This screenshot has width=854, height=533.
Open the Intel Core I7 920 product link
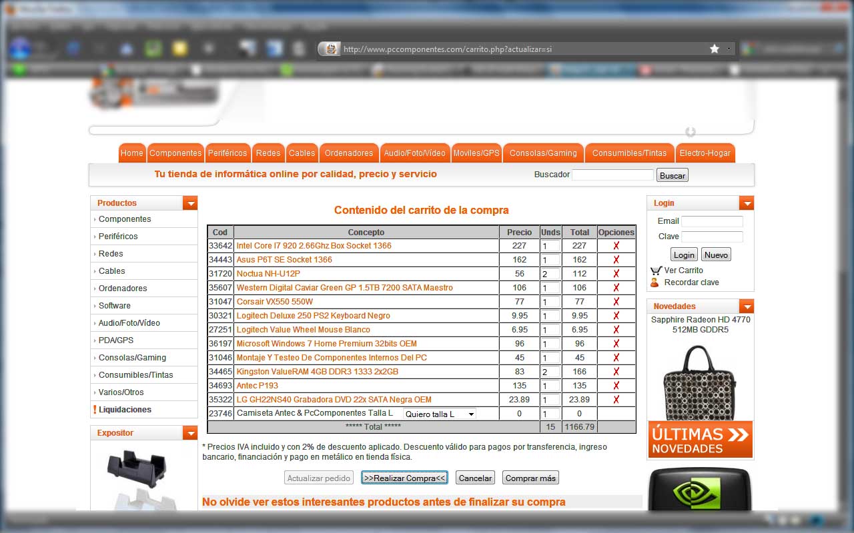pos(314,246)
